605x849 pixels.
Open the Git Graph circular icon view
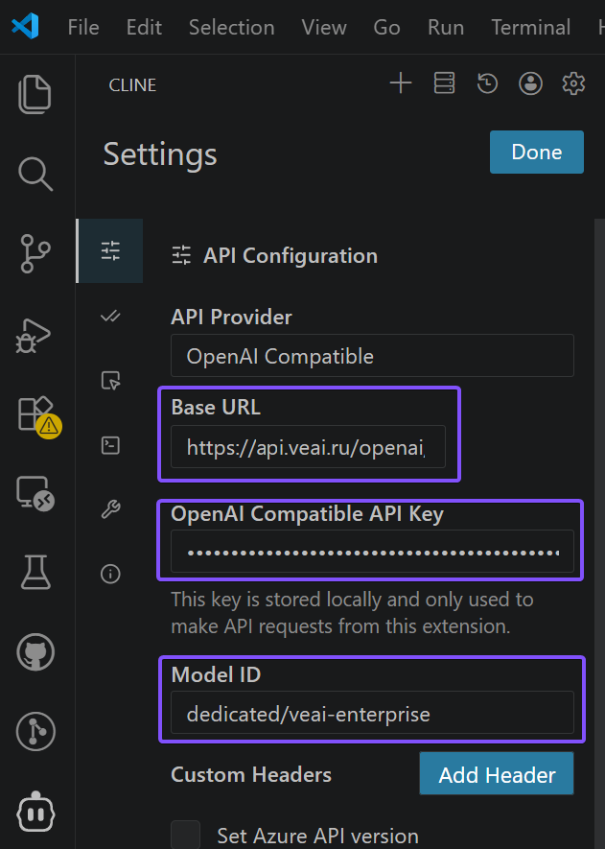tap(35, 732)
